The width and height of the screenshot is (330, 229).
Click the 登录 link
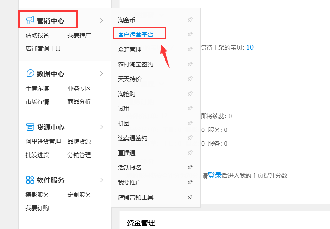click(214, 175)
